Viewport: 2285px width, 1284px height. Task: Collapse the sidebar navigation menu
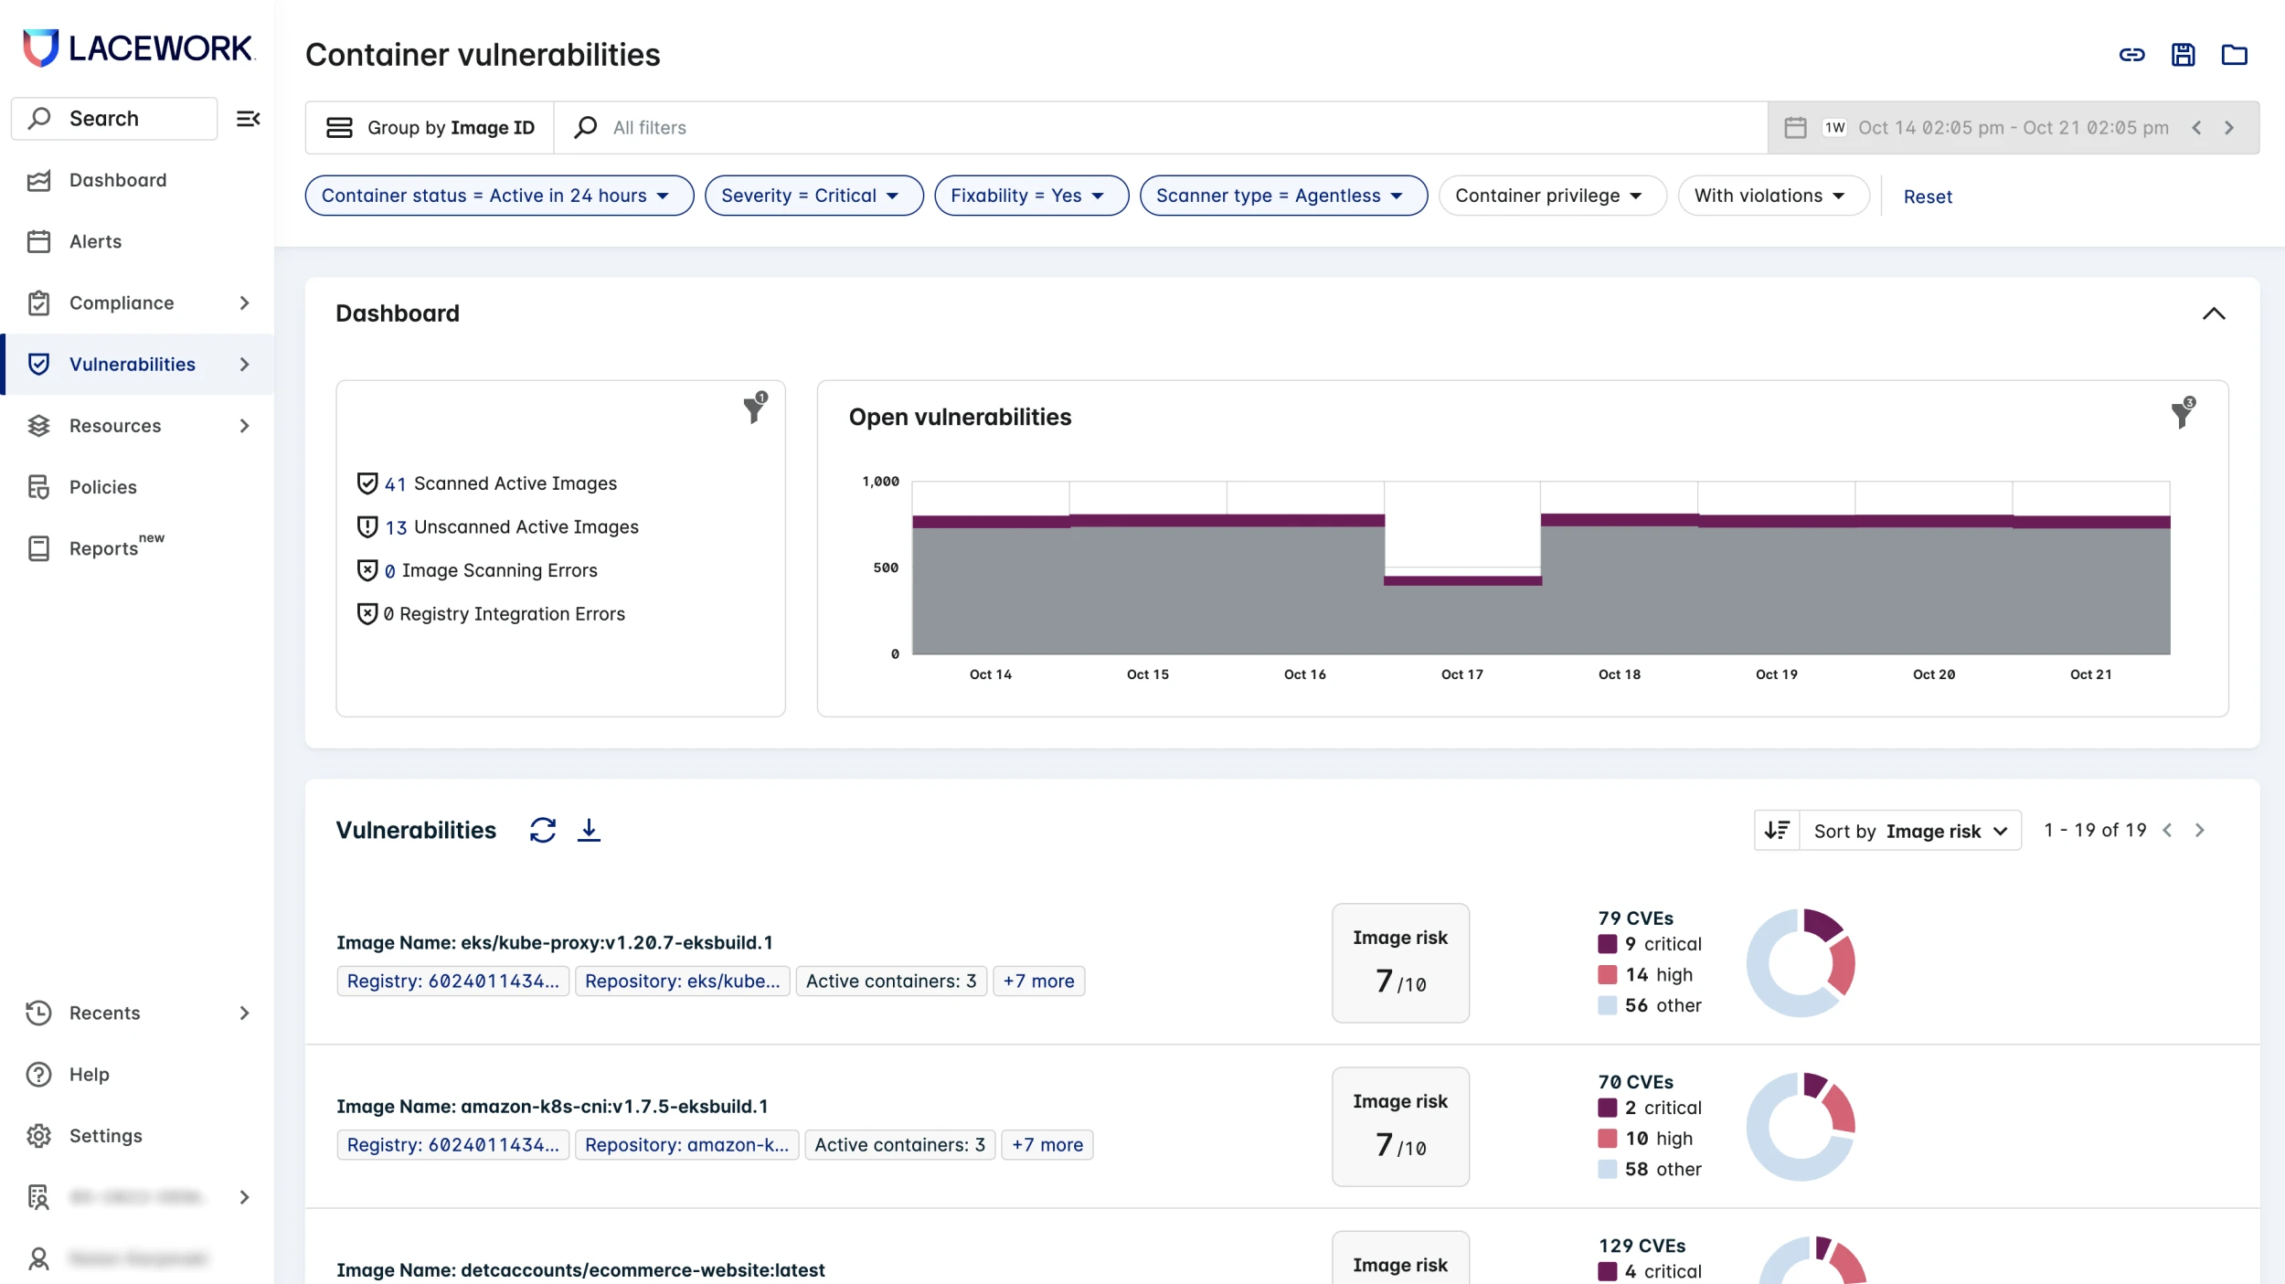point(248,119)
